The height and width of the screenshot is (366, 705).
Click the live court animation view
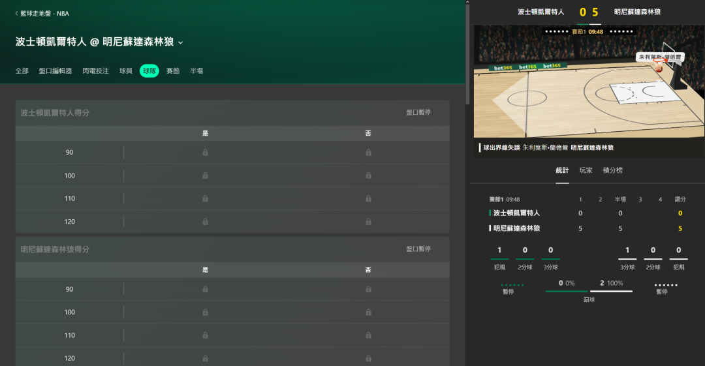tap(589, 82)
